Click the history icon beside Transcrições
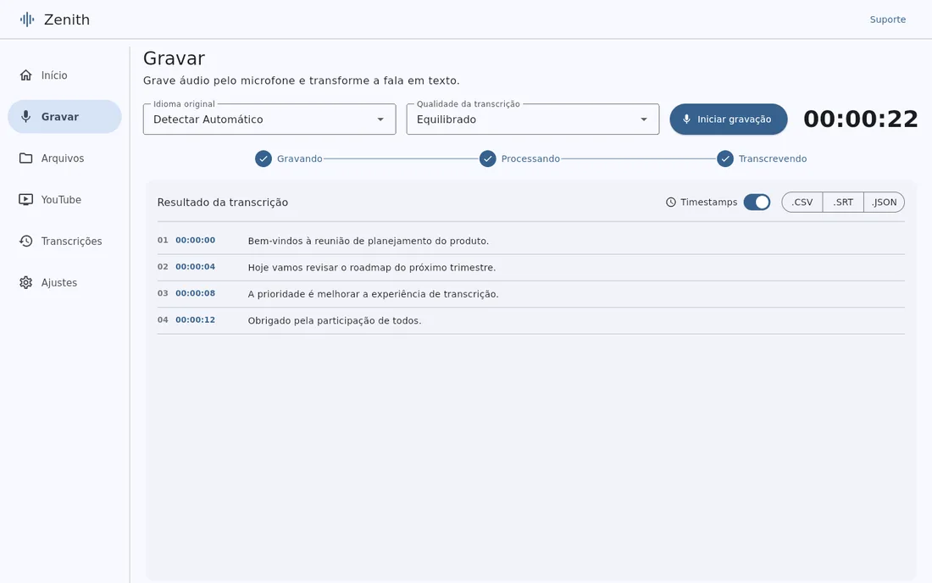 25,241
